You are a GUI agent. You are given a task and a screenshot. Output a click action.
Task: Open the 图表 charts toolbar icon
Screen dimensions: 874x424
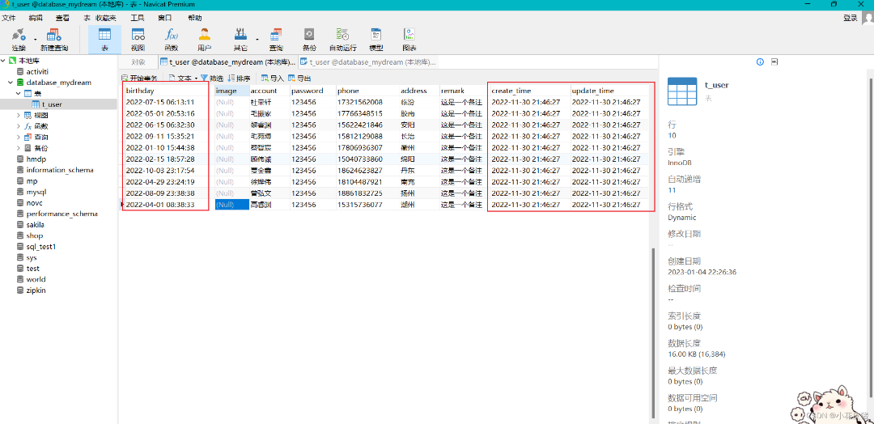[409, 39]
